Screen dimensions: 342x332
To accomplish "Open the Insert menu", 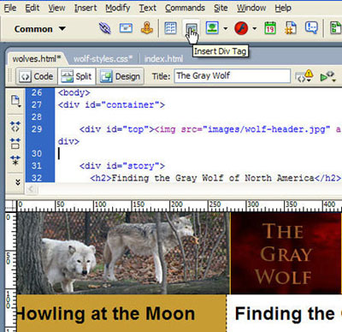I will click(x=85, y=8).
